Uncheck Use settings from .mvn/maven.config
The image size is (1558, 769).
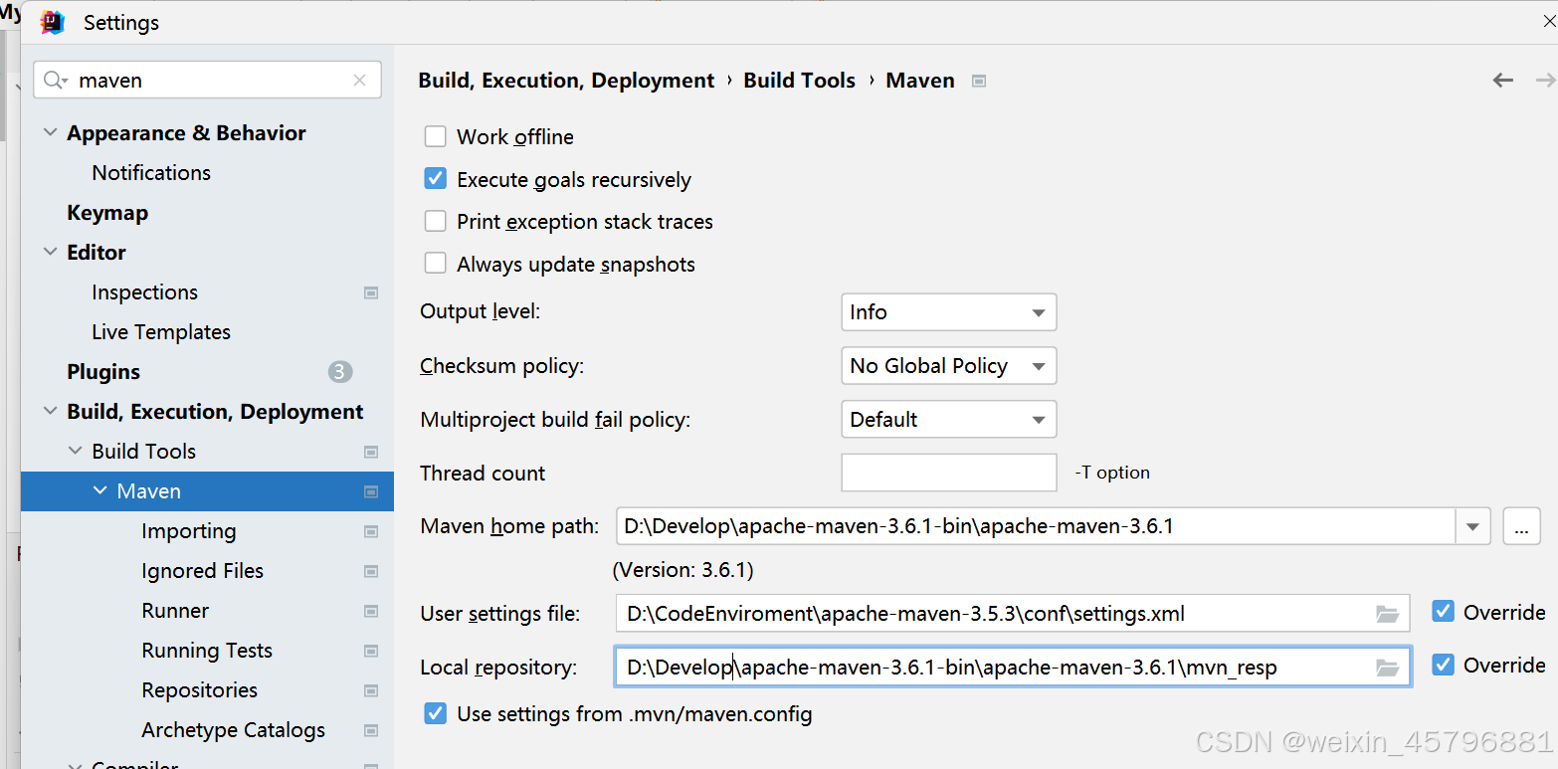tap(435, 713)
